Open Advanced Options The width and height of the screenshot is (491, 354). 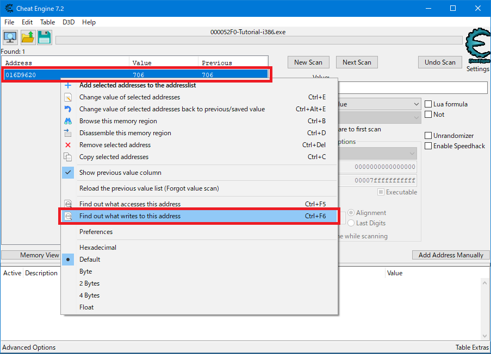click(29, 347)
